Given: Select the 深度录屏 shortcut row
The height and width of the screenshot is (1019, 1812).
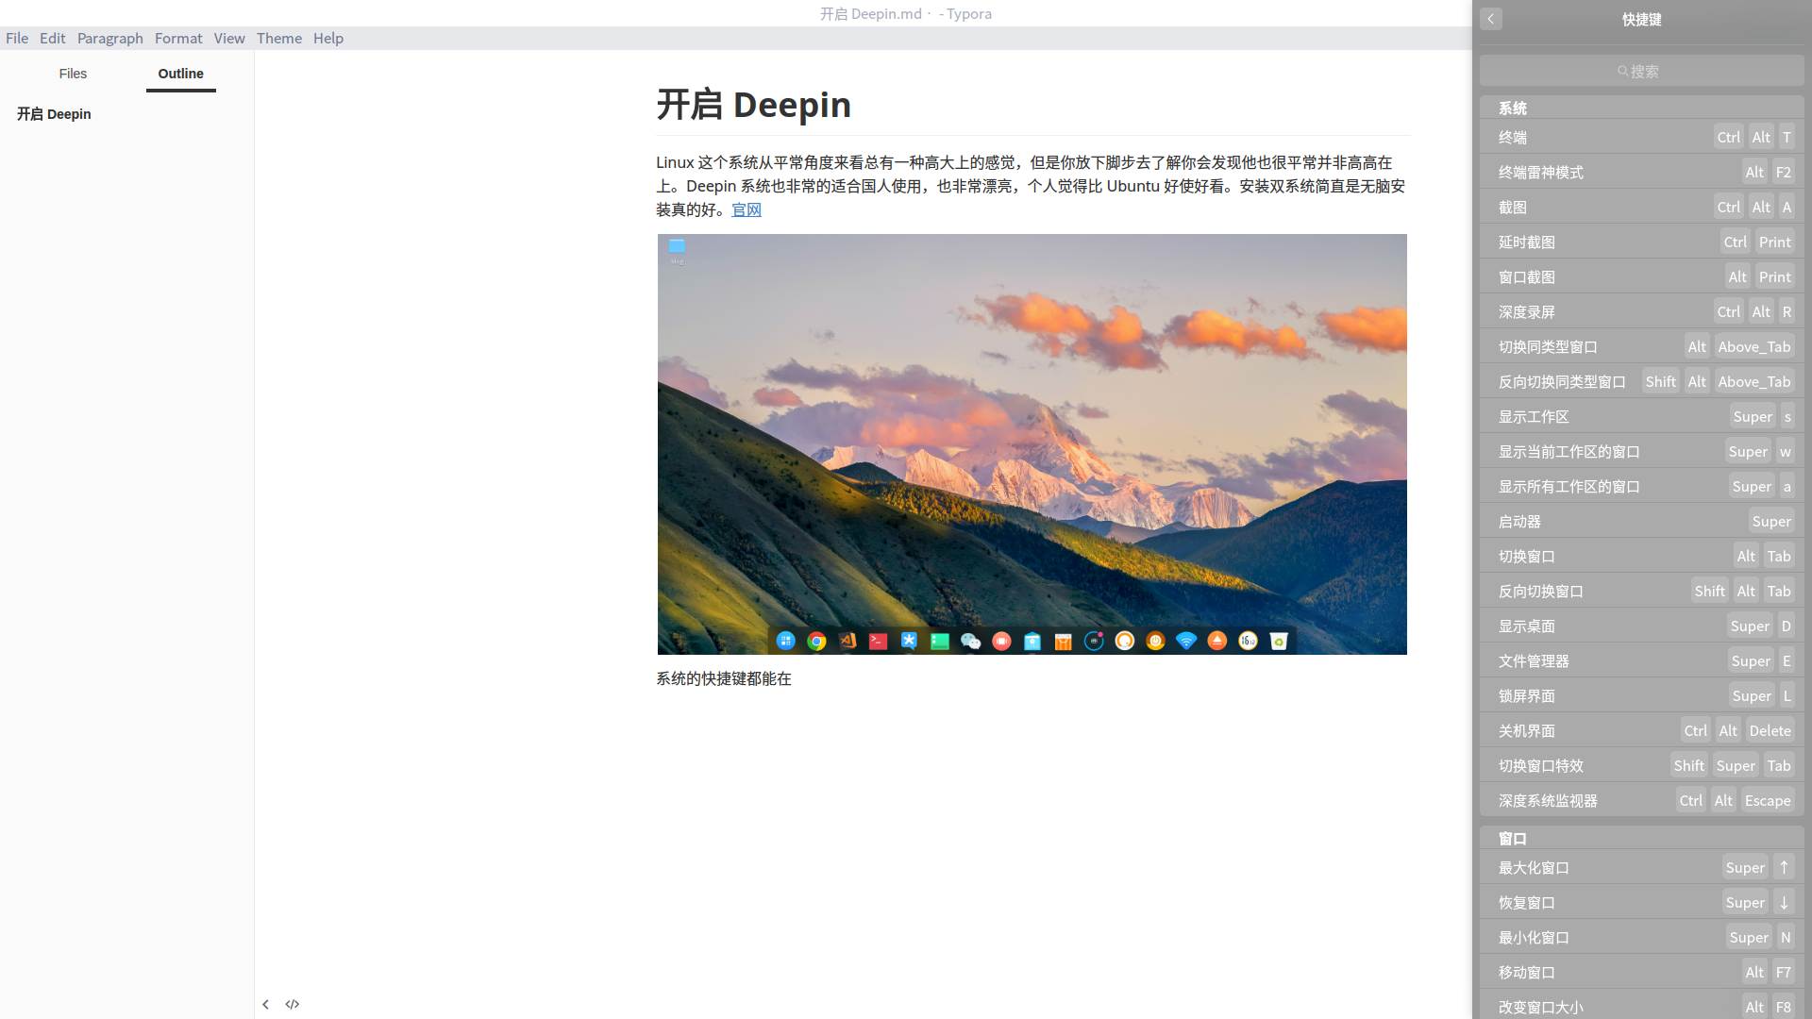Looking at the screenshot, I should (1642, 311).
